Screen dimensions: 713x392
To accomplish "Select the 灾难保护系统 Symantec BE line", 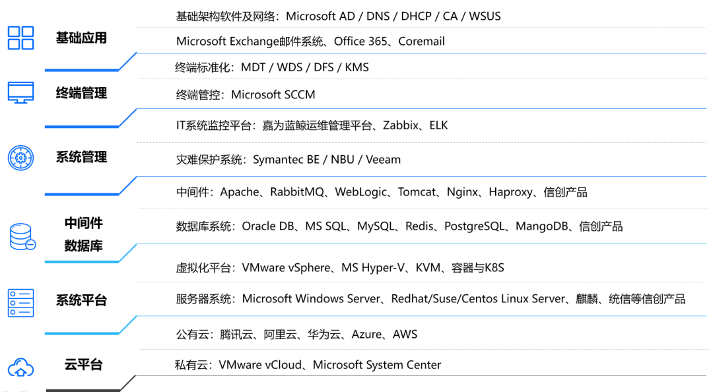I will pos(289,160).
